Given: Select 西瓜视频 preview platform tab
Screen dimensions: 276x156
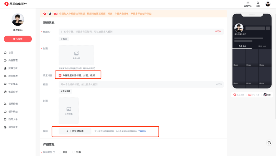Looking at the screenshot, I should point(239,95).
